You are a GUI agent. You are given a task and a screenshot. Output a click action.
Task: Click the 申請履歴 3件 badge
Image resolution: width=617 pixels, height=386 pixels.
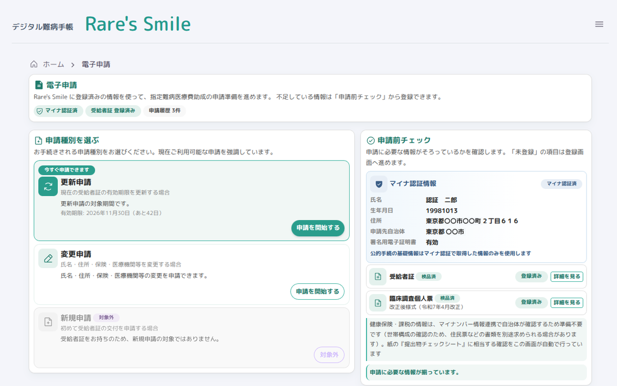[x=165, y=111]
